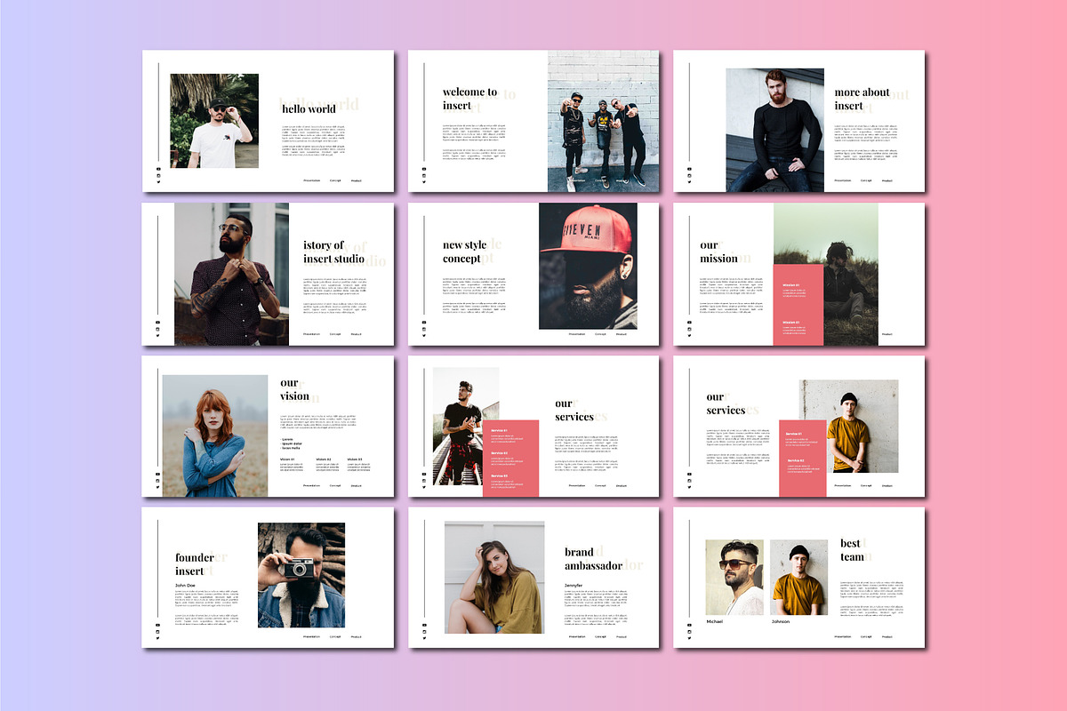The height and width of the screenshot is (711, 1067).
Task: Click Instagram icon on more about insert slide
Action: (689, 176)
